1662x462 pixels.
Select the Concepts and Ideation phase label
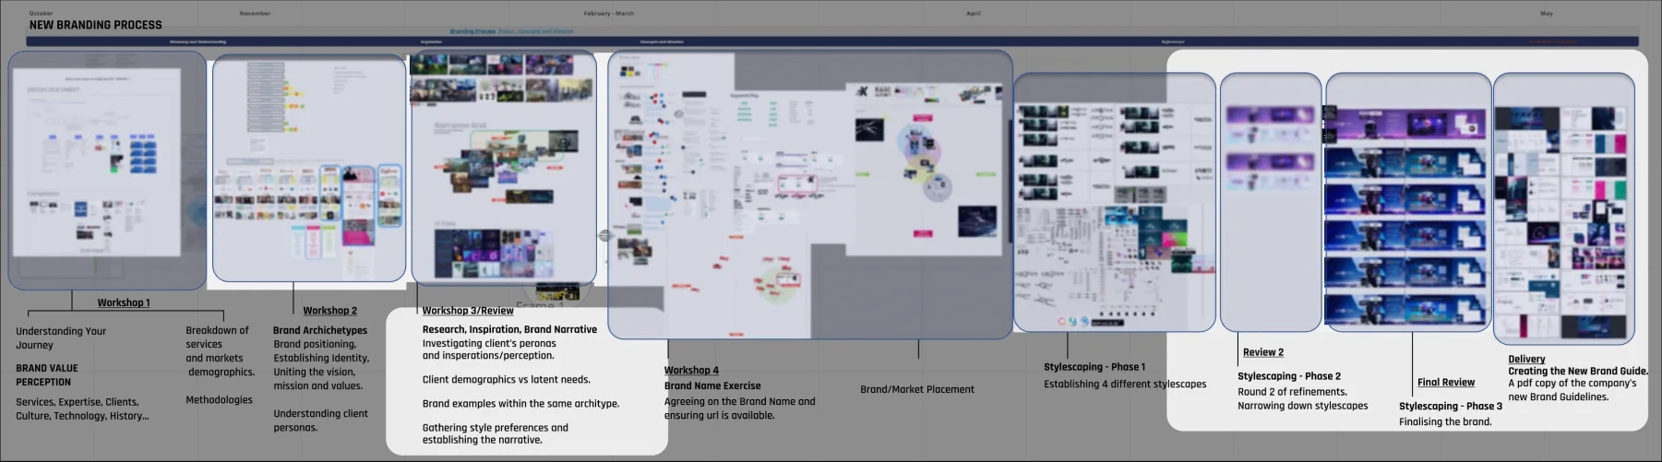pos(662,41)
